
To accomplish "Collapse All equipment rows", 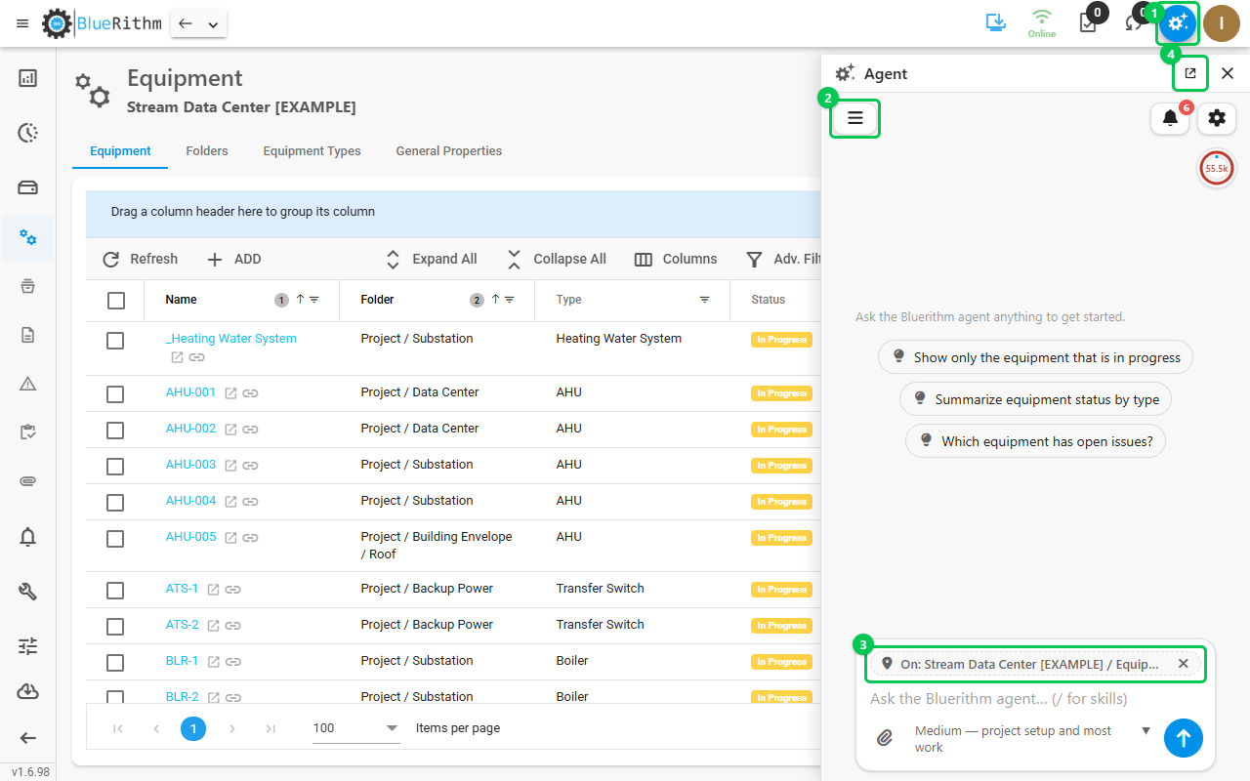I will tap(557, 259).
